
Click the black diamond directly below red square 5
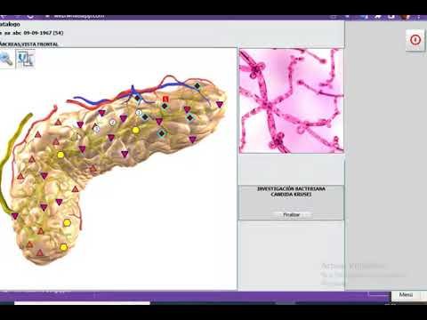tap(165, 106)
